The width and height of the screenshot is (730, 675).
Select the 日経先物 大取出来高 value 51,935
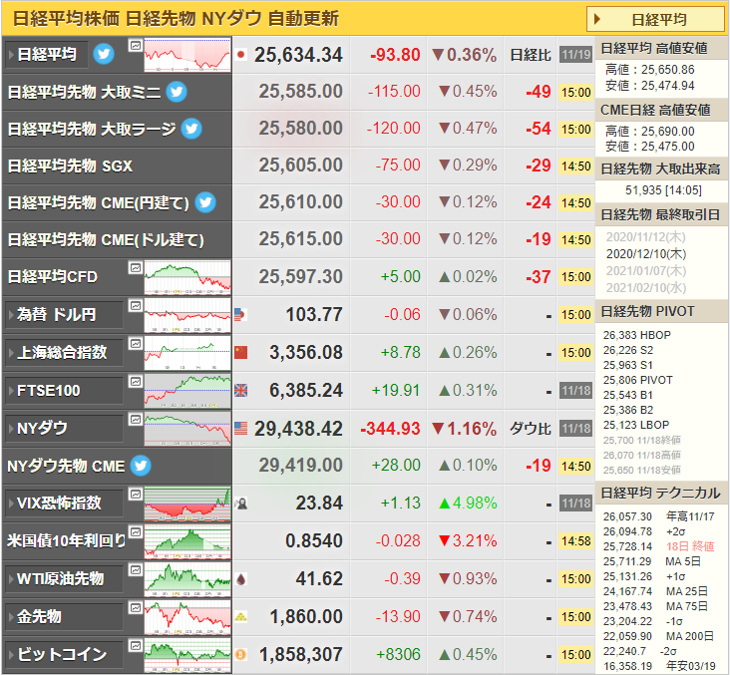[643, 189]
